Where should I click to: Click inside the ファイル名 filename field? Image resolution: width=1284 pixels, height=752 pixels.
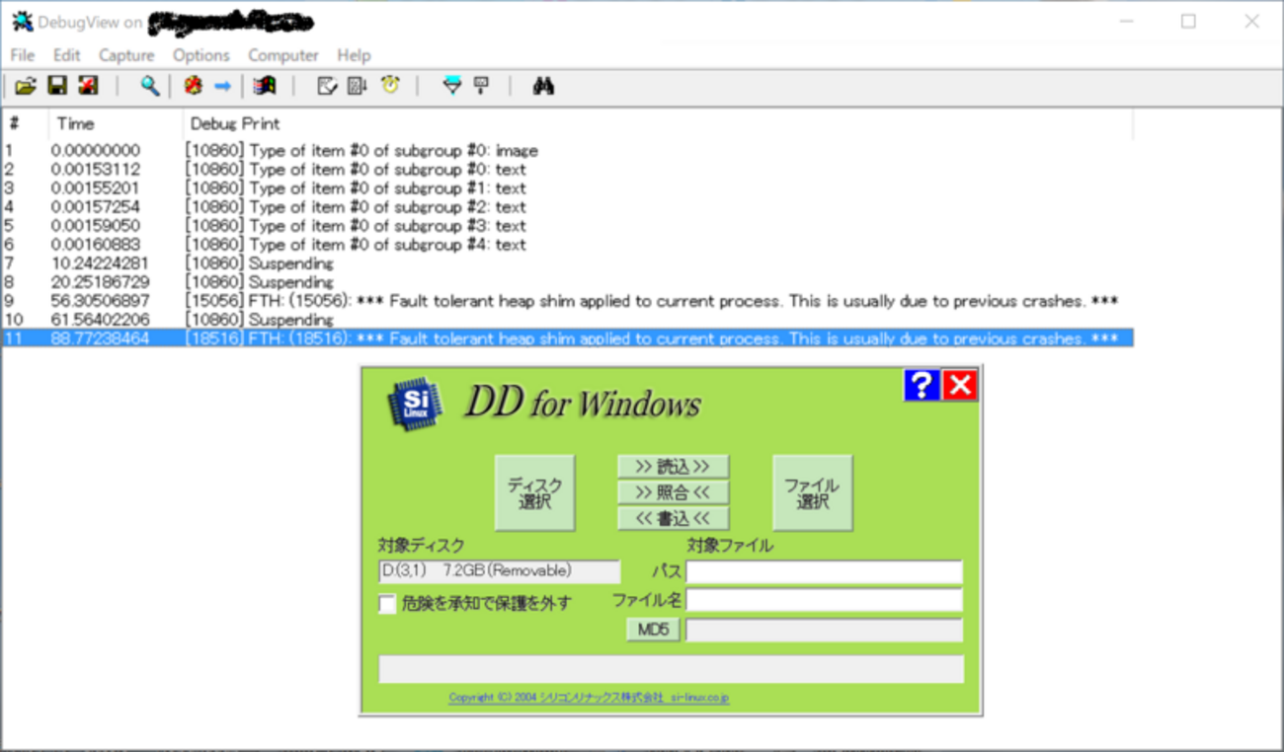(x=825, y=599)
